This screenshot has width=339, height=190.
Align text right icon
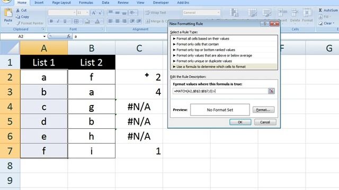(124, 21)
